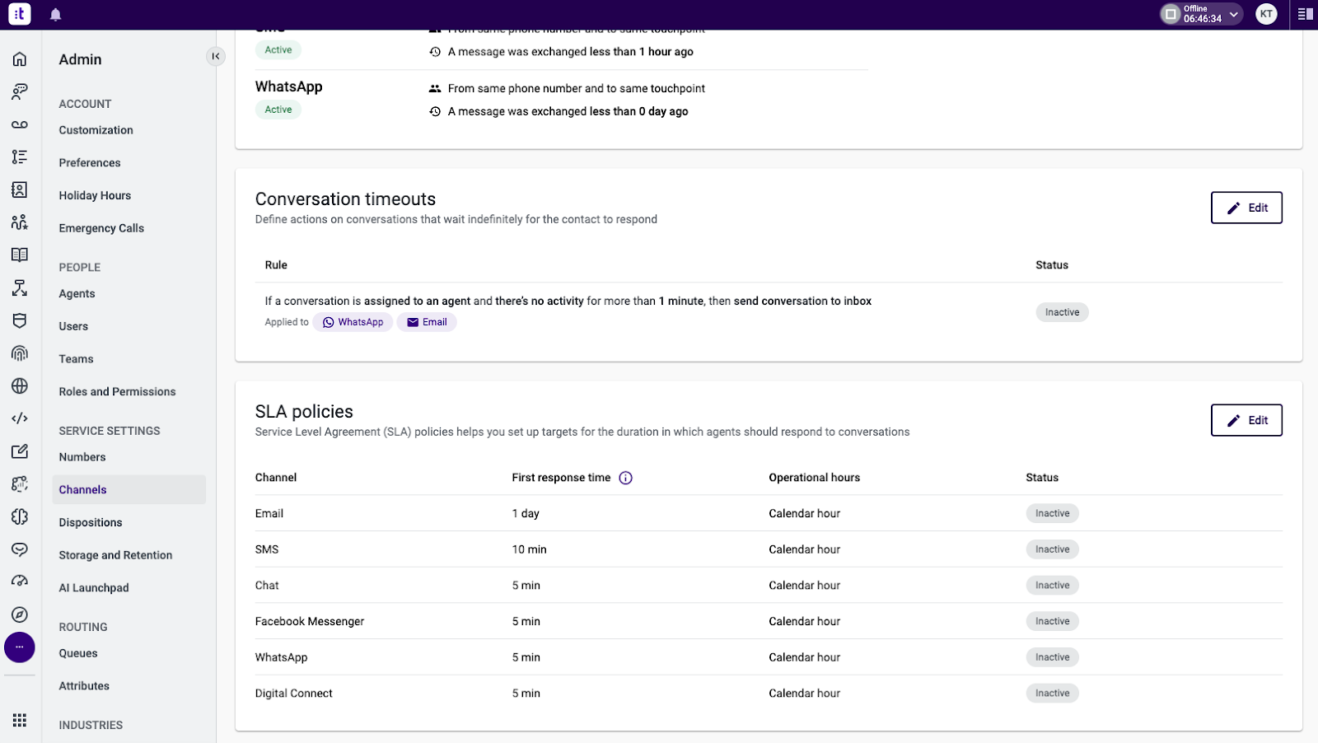Click the 1 day value in Email row

pos(526,513)
